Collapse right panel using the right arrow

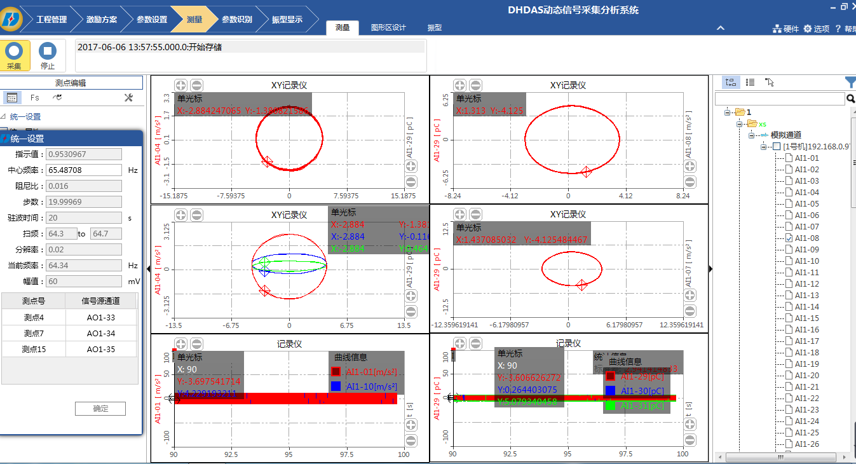[710, 269]
